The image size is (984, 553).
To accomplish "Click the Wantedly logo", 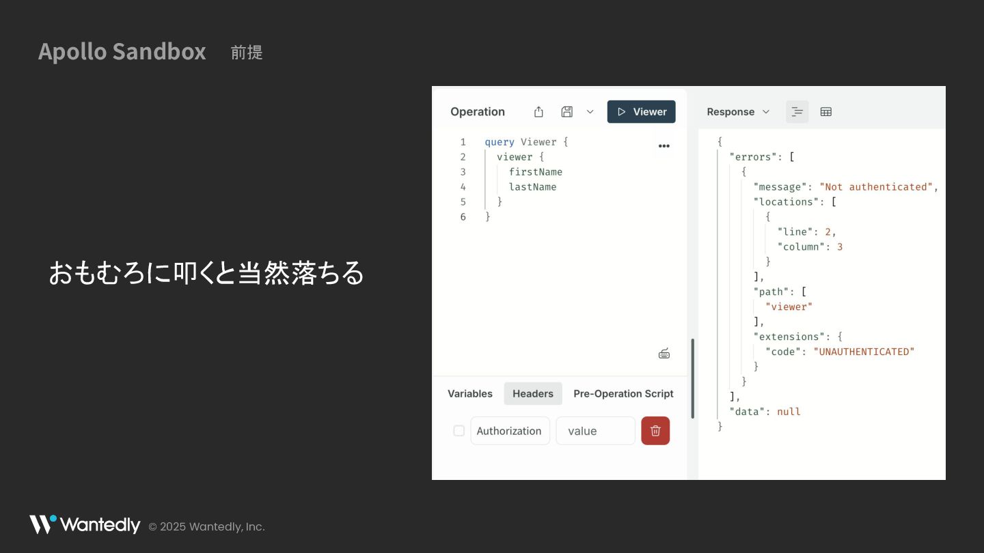I will coord(85,525).
